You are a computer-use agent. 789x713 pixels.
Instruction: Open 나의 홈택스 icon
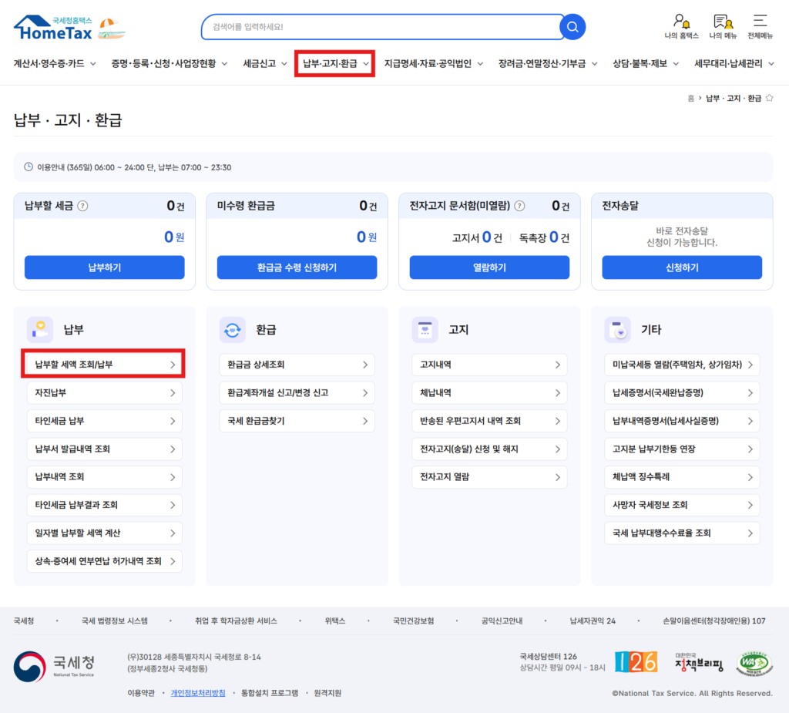[681, 27]
